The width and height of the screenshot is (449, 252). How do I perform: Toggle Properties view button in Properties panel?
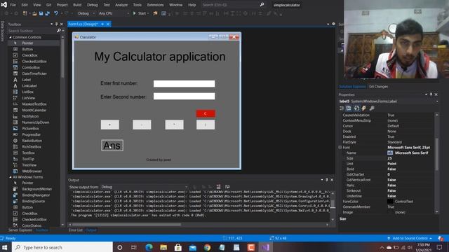pos(356,108)
